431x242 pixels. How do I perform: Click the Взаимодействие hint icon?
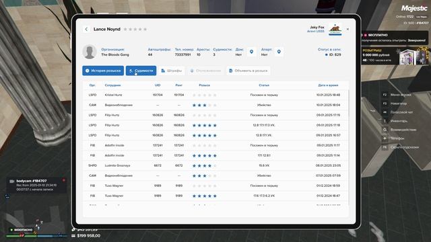pos(385,130)
